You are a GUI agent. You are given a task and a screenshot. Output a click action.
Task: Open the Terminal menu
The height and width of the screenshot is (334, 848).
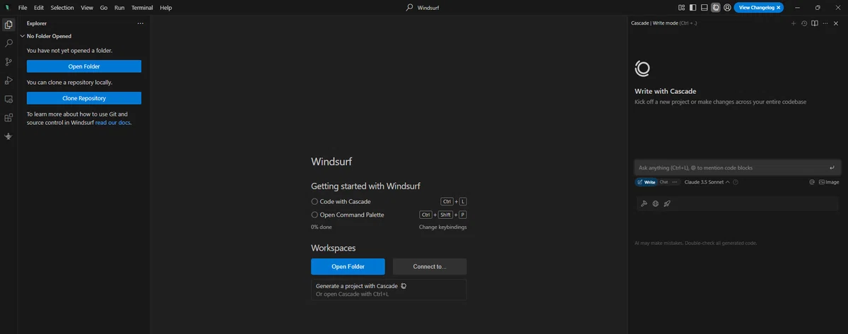142,7
